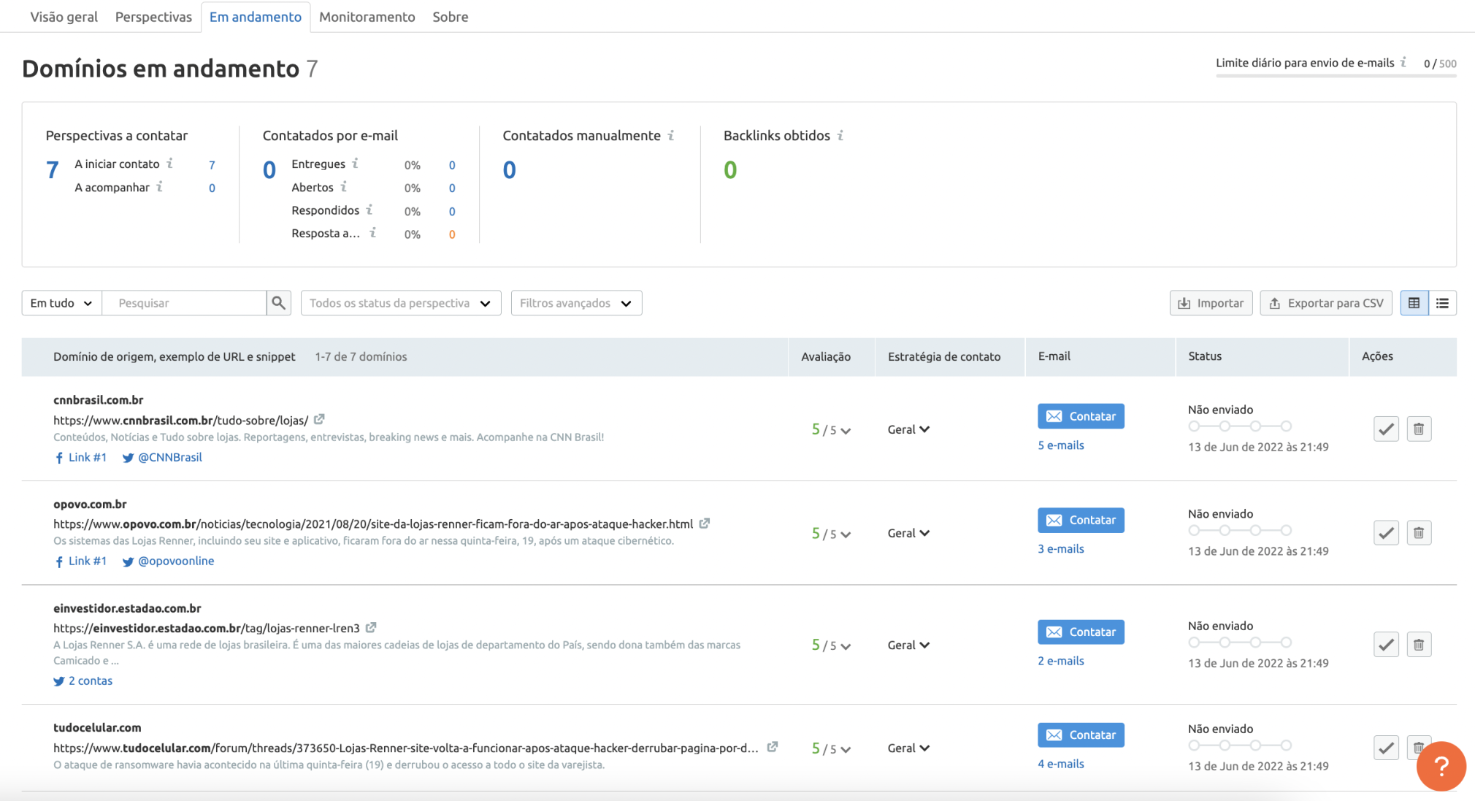Viewport: 1475px width, 801px height.
Task: Open 5 e-mails link for cnnbrasil
Action: (x=1061, y=445)
